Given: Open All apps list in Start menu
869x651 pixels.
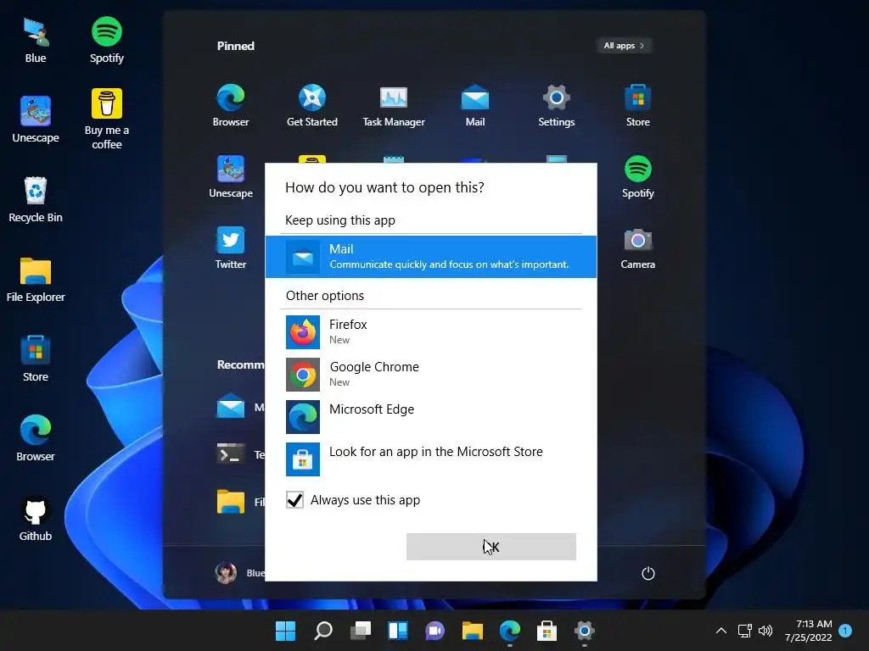Looking at the screenshot, I should (624, 46).
